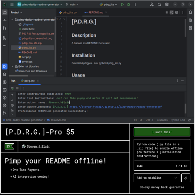Screen dimensions: 195x195
Task: Expand External Libraries node
Action: (x=12, y=66)
